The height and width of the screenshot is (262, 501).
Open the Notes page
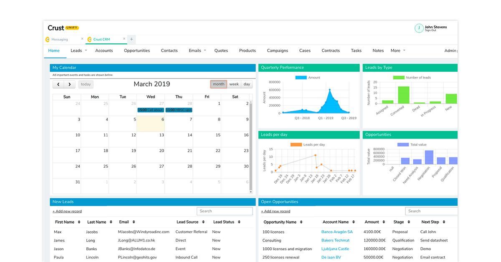coord(378,50)
